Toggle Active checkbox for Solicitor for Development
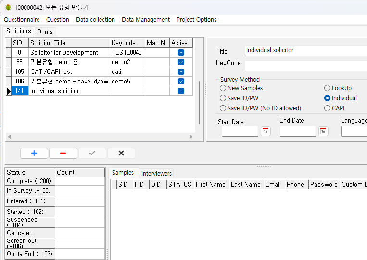Image resolution: width=367 pixels, height=260 pixels. tap(181, 52)
